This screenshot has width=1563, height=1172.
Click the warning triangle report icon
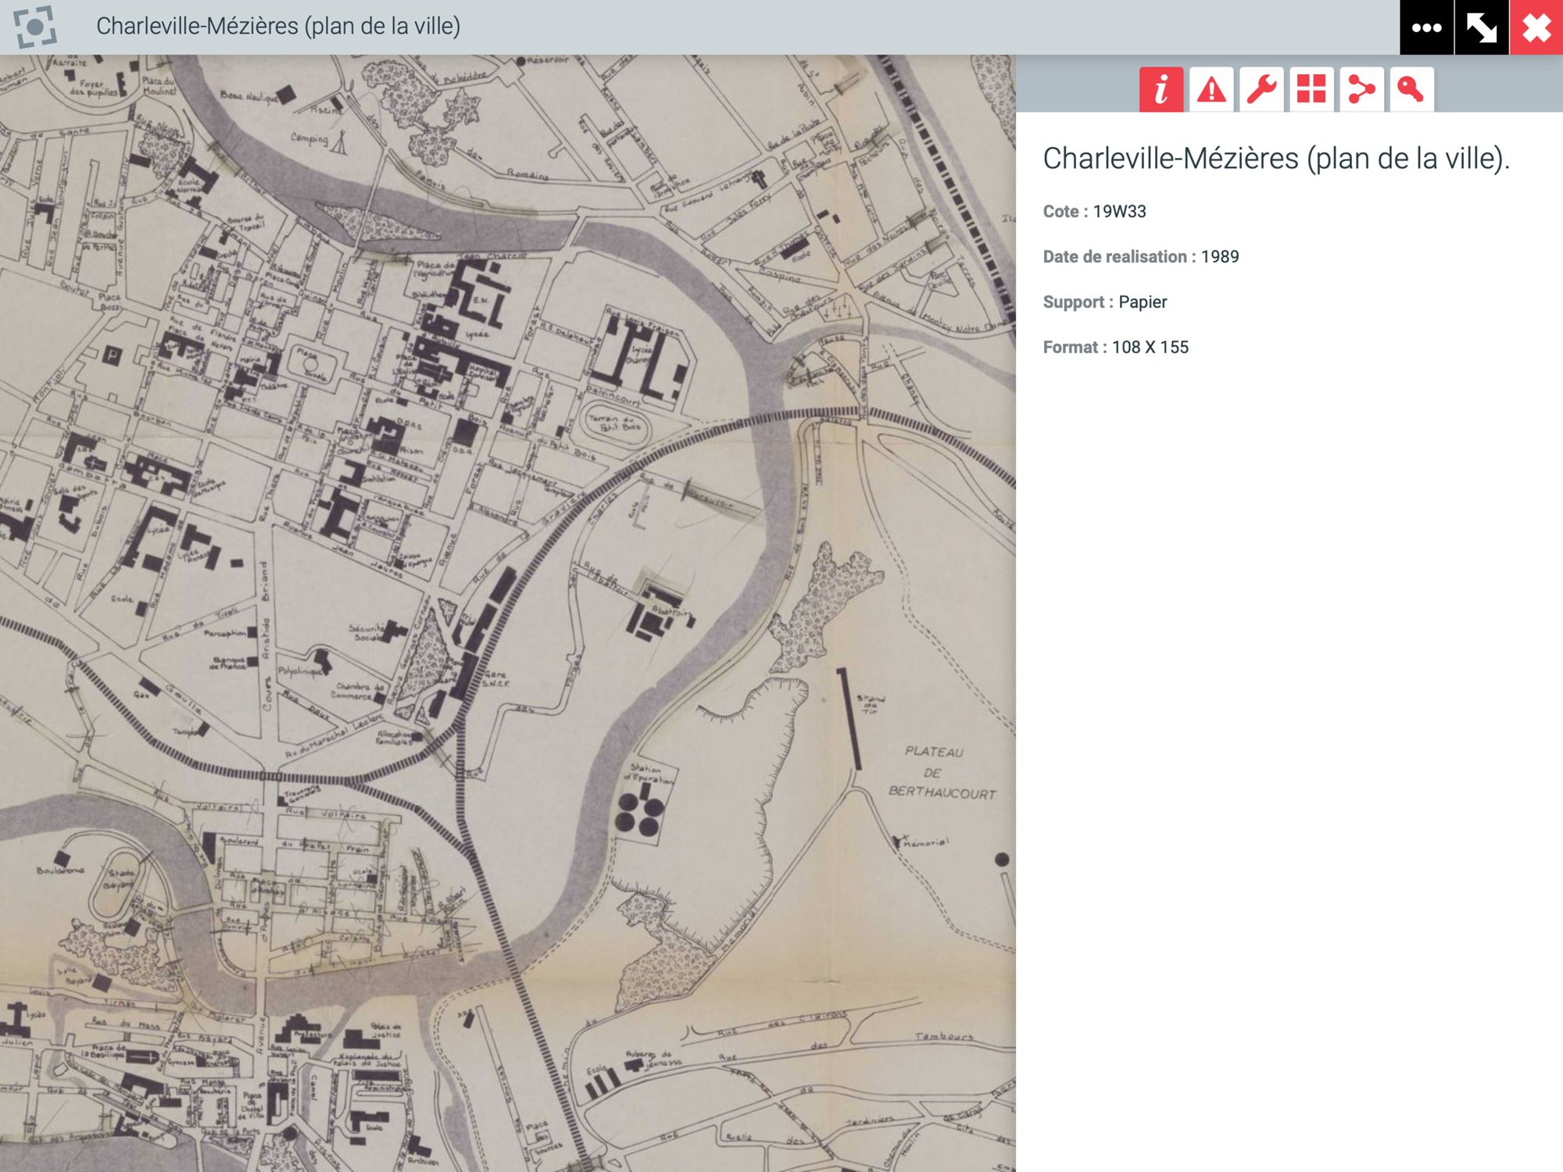[1211, 89]
